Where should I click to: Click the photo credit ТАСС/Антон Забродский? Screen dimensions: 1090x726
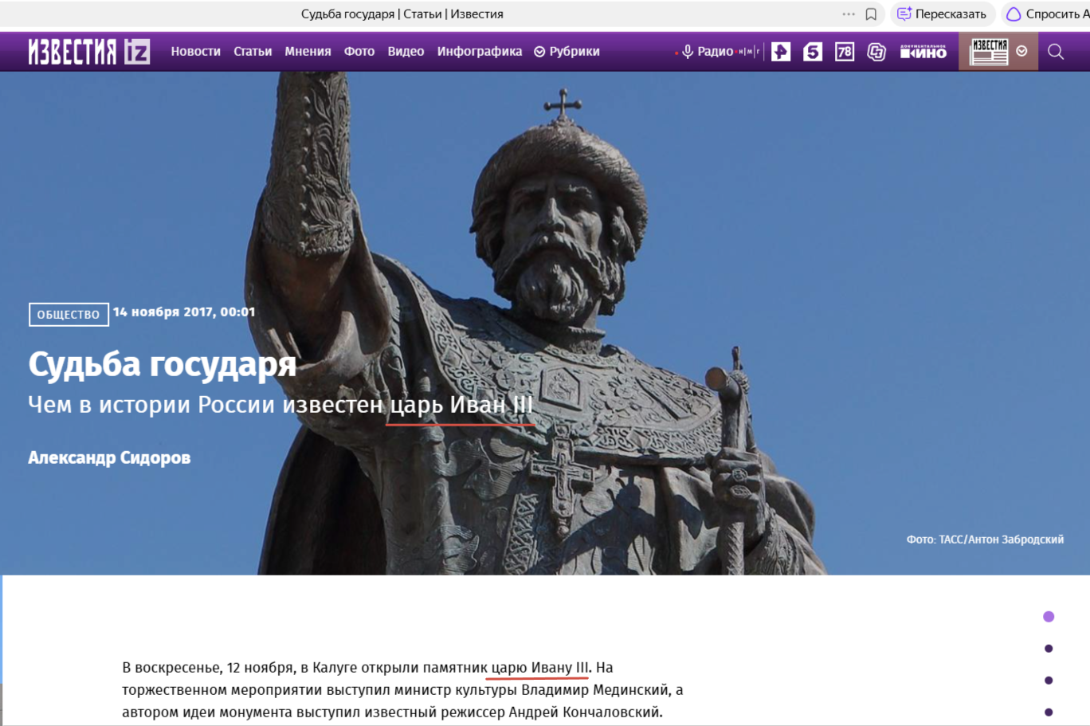tap(985, 540)
